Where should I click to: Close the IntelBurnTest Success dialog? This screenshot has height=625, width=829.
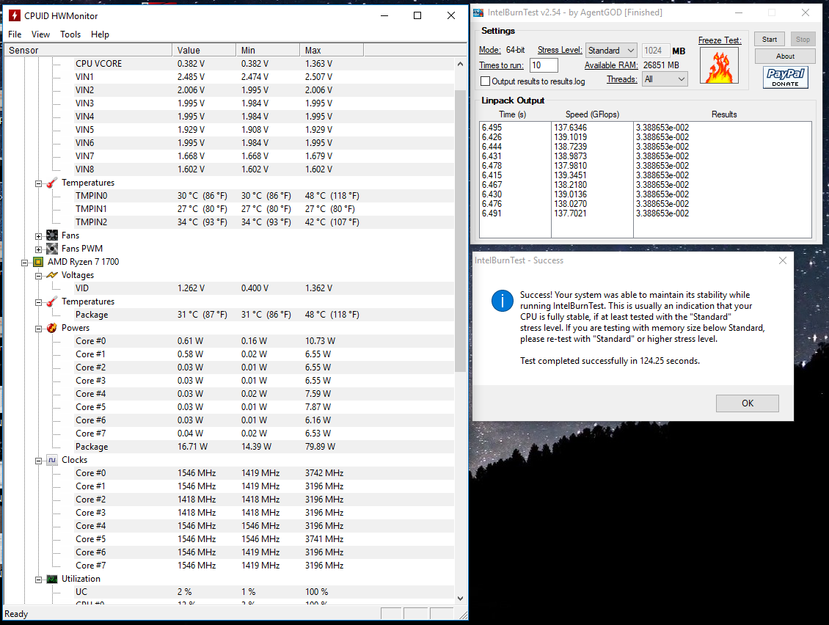pos(783,260)
